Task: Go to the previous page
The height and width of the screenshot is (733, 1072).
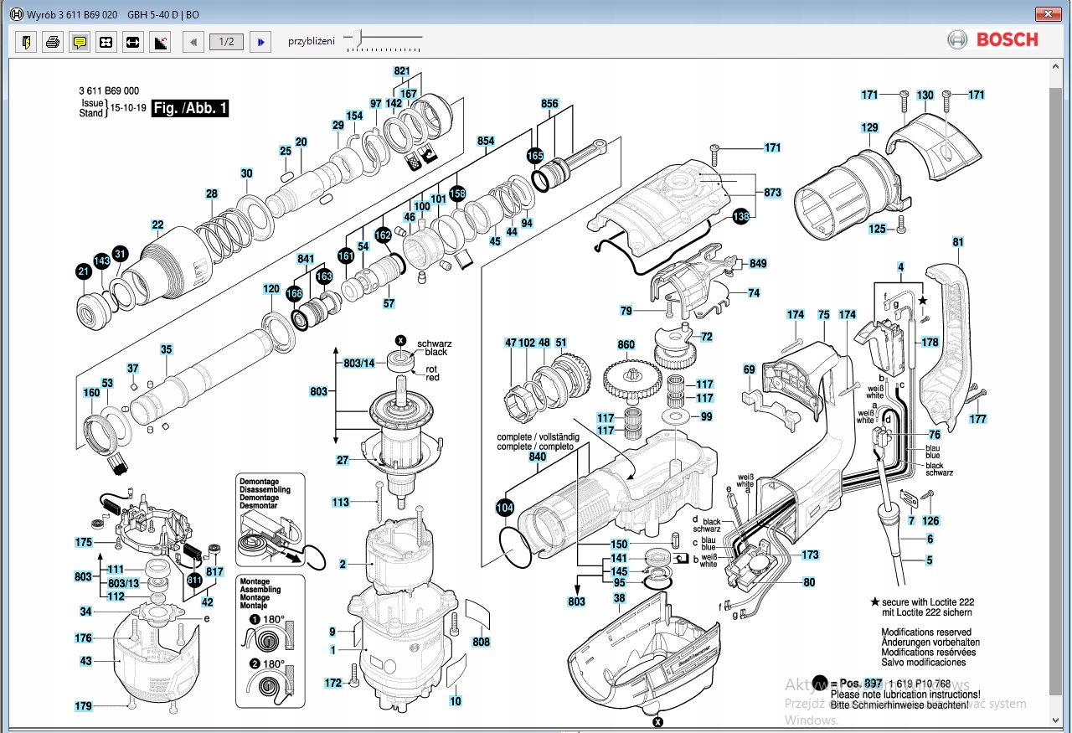Action: click(193, 42)
